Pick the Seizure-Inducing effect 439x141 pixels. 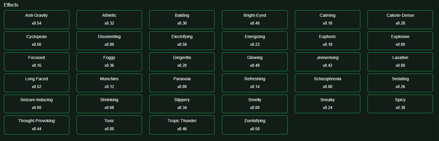(x=36, y=104)
